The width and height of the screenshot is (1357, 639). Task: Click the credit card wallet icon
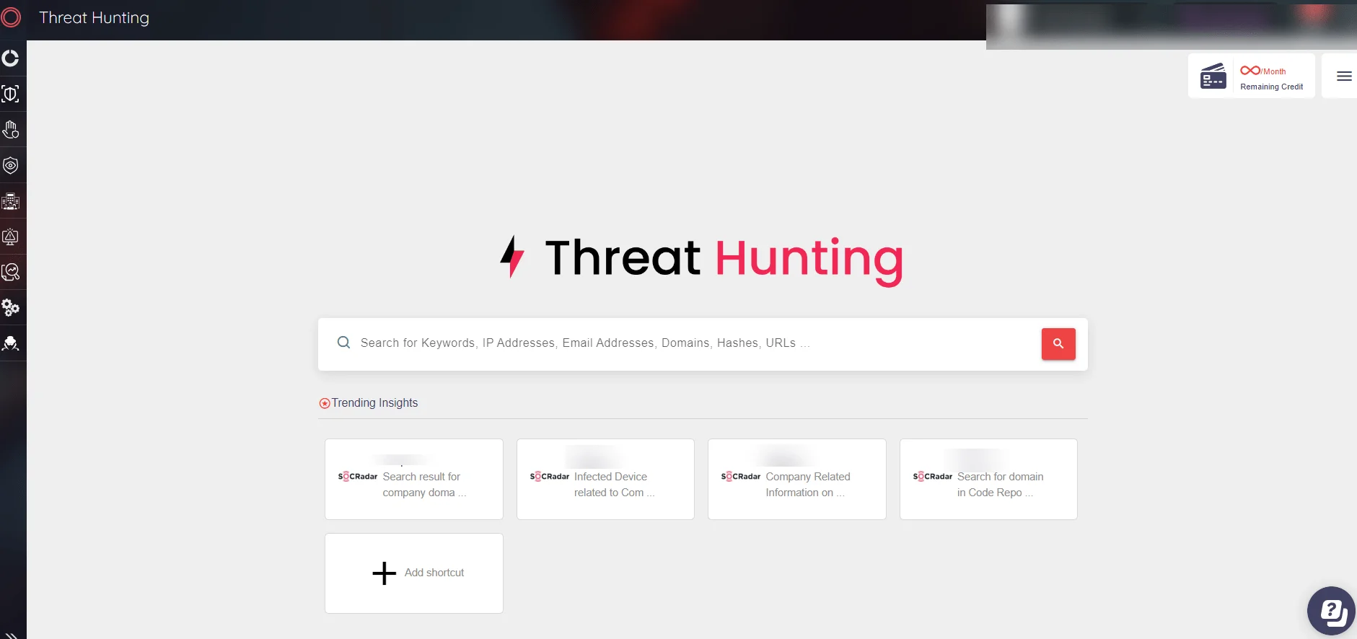coord(1213,76)
